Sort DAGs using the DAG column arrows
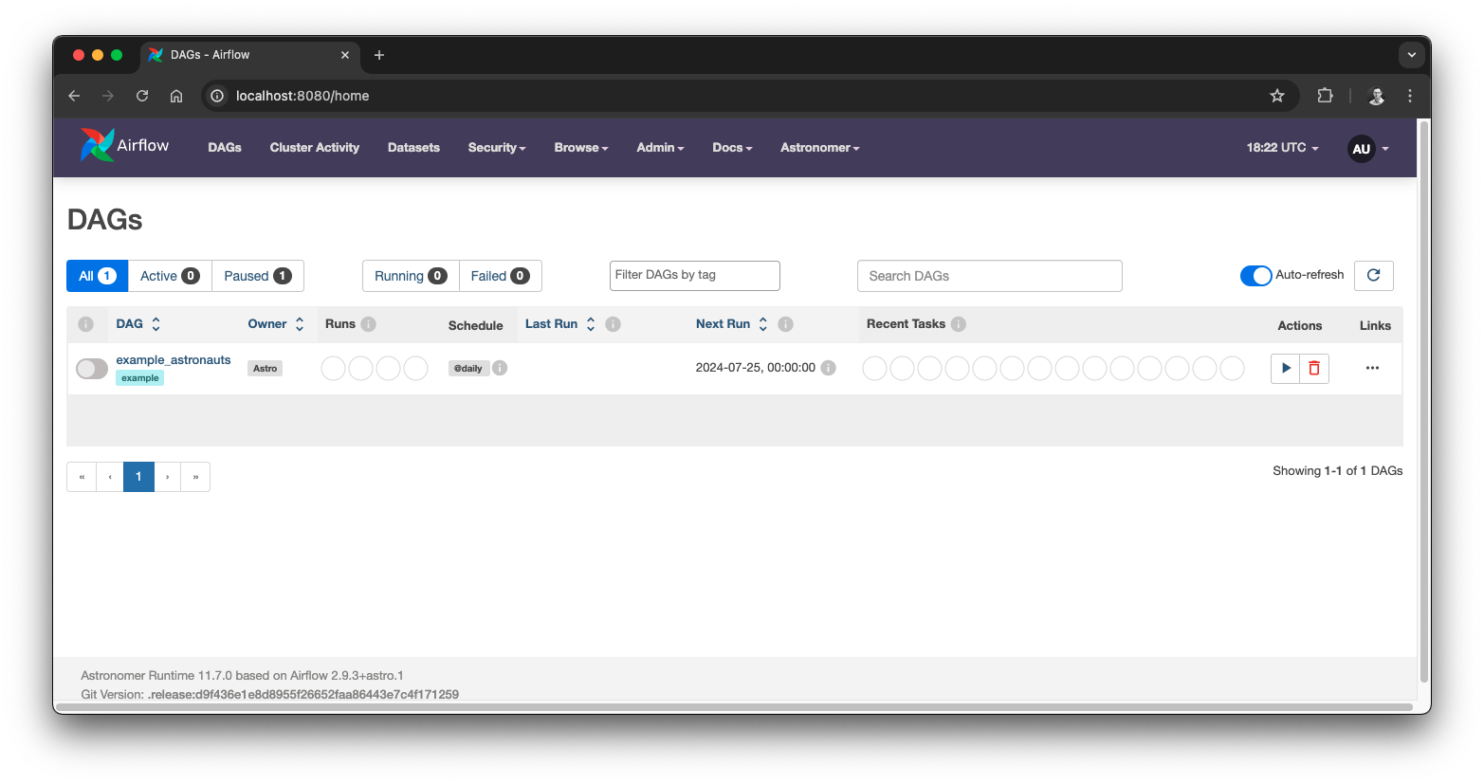 click(157, 323)
